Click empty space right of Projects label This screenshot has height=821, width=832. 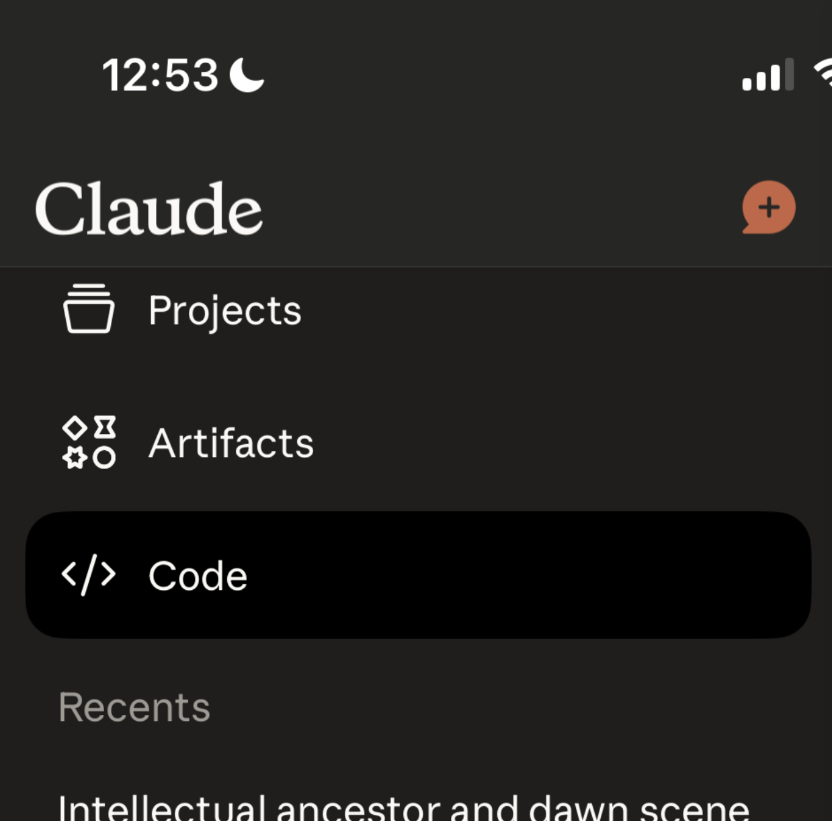click(538, 310)
